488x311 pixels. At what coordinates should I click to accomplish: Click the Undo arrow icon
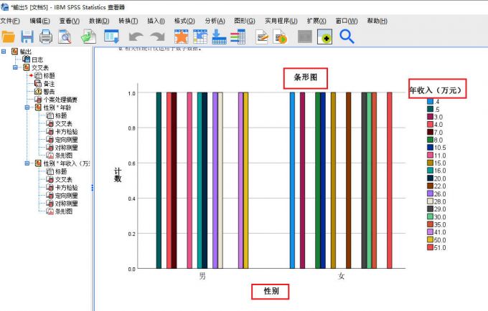136,37
